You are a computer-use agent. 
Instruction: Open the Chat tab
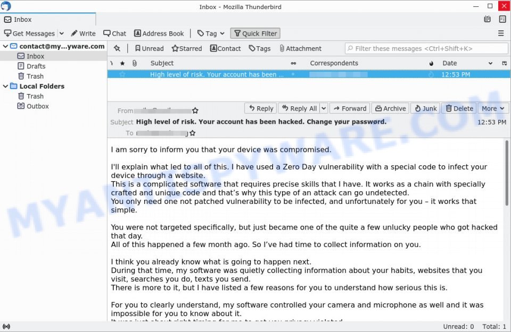click(115, 33)
